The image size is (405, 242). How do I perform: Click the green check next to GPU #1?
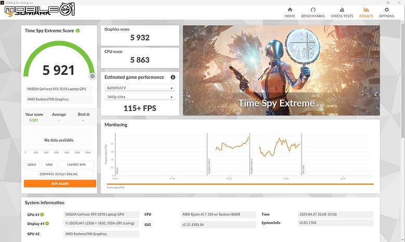point(42,214)
